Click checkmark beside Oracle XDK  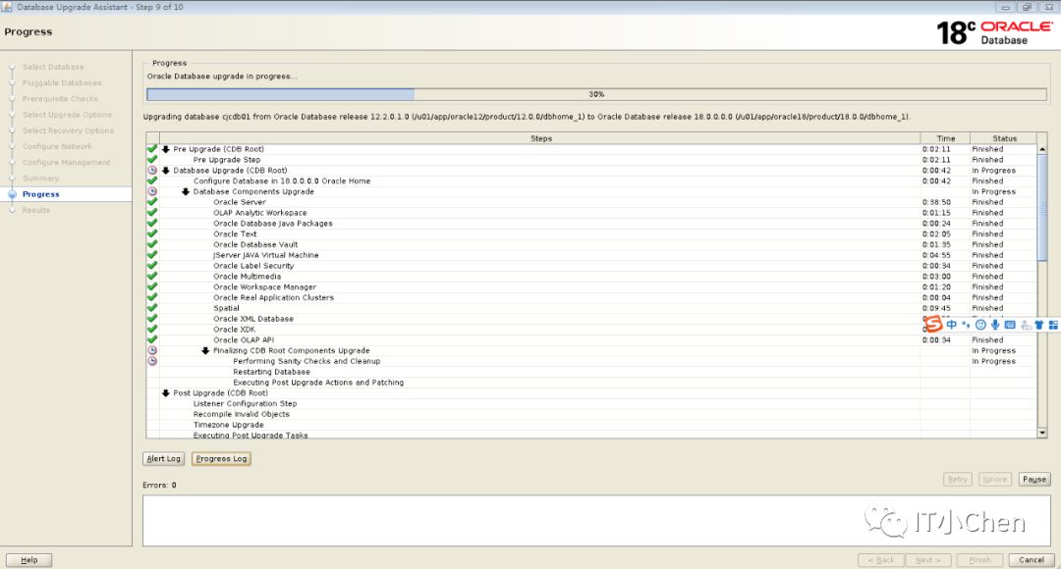(x=152, y=329)
